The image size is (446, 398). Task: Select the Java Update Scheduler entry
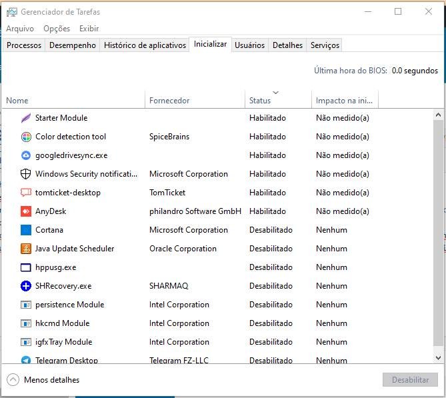click(x=75, y=249)
